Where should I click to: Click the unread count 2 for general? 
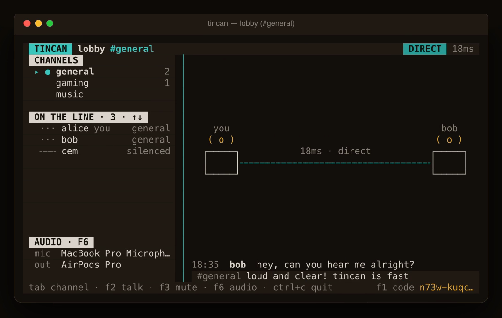tap(167, 72)
